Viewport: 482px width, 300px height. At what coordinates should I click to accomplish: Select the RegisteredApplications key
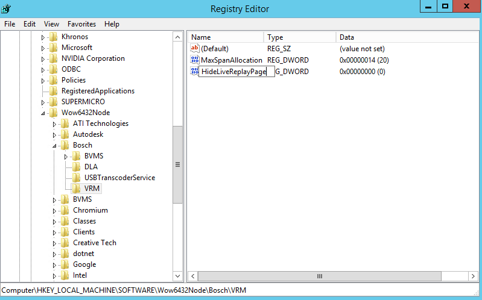tap(98, 91)
